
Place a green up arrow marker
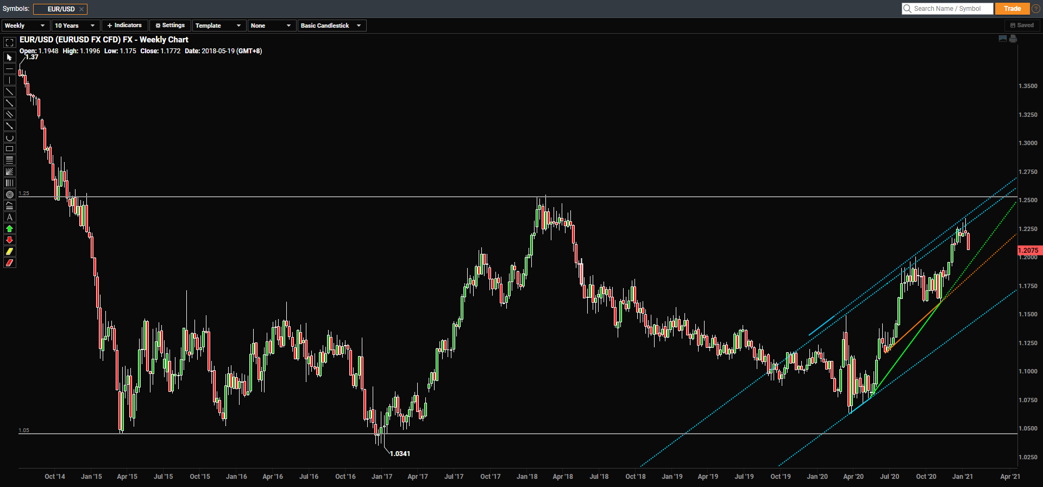pyautogui.click(x=9, y=229)
